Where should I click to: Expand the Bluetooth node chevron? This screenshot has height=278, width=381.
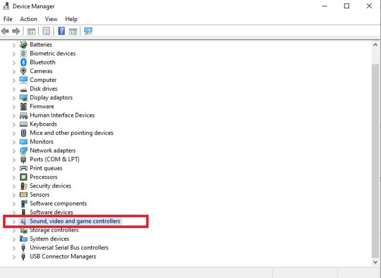click(14, 63)
